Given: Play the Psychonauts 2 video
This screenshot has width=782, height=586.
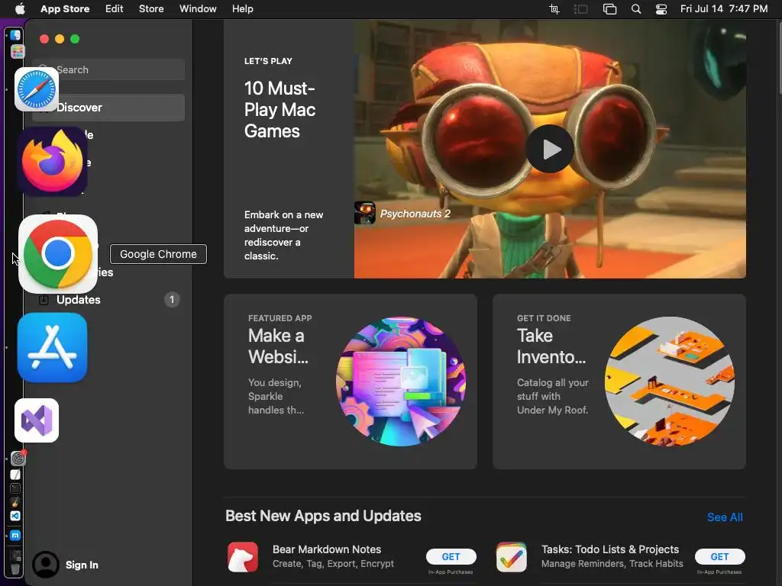Looking at the screenshot, I should pyautogui.click(x=550, y=149).
